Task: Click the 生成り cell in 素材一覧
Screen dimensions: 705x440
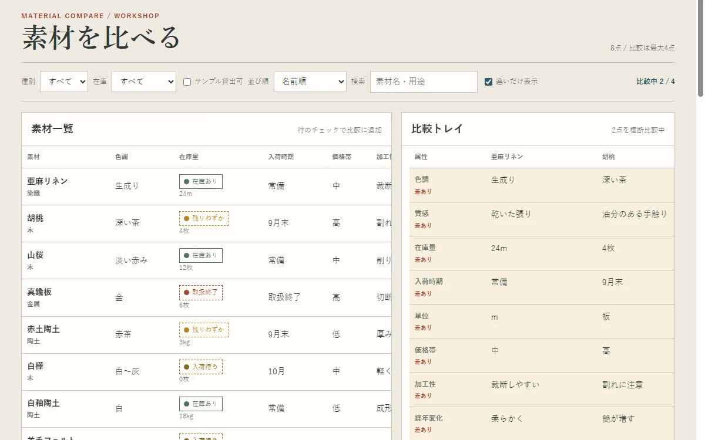Action: (x=127, y=185)
